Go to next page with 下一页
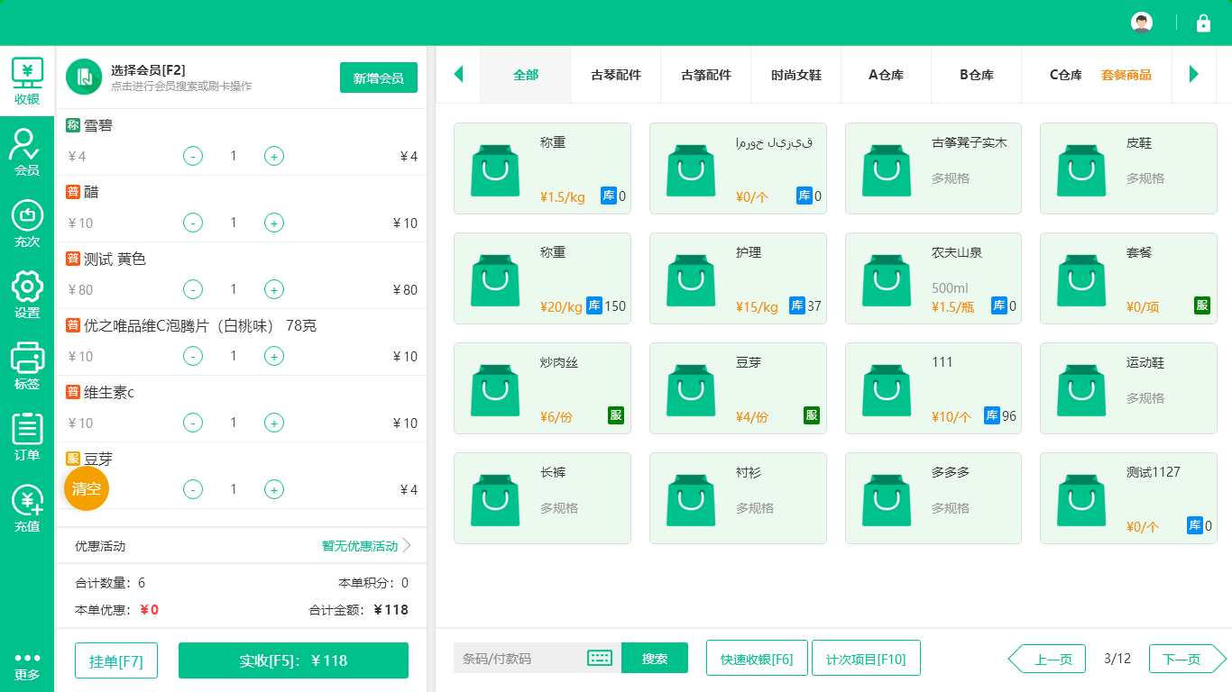The width and height of the screenshot is (1232, 692). (x=1188, y=659)
